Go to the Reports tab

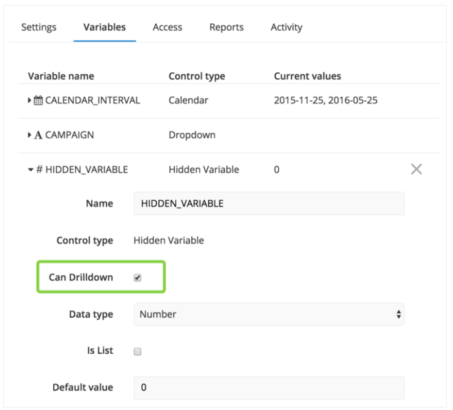tap(226, 27)
